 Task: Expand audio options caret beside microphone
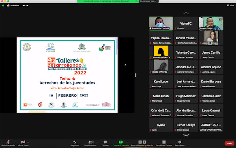[x=15, y=142]
